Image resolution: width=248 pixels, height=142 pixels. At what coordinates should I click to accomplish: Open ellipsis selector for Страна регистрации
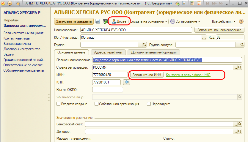pos(235,67)
